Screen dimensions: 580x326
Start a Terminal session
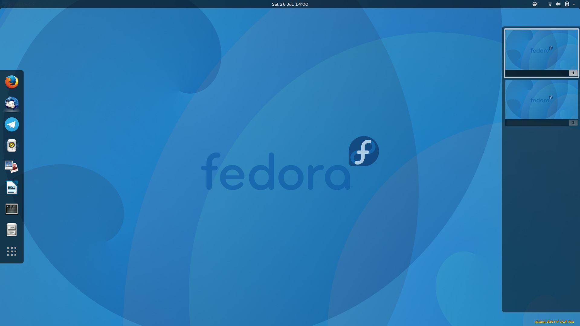[x=11, y=209]
